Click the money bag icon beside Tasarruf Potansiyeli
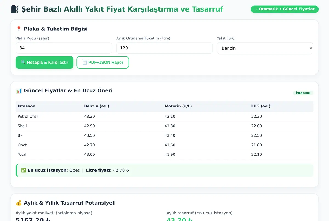329x221 pixels. click(x=19, y=203)
